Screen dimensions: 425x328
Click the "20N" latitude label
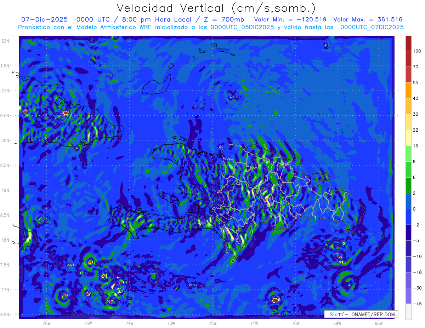[x=5, y=141]
